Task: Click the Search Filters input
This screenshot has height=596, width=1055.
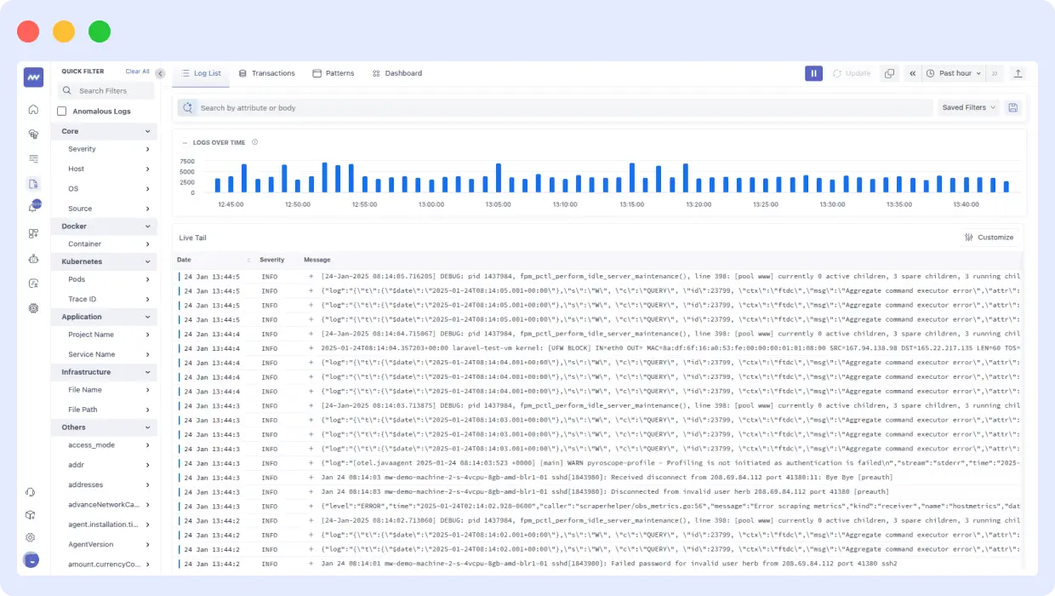Action: pos(106,91)
